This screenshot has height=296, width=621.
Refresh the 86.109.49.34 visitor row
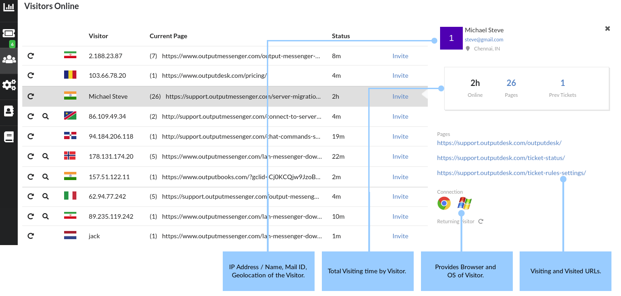pos(30,116)
